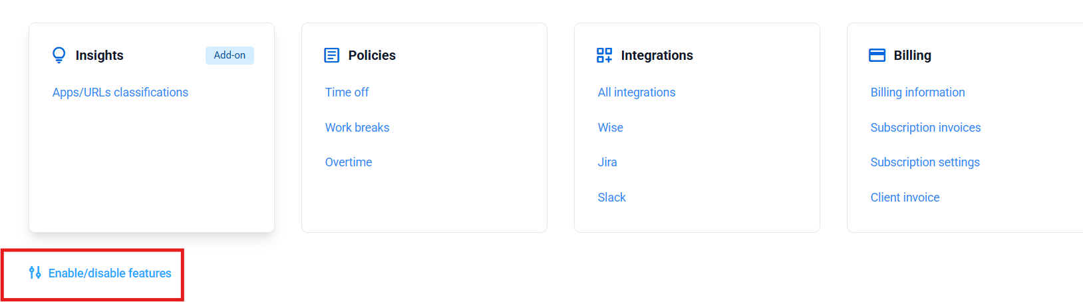Click the Insights lightbulb icon
1083x302 pixels.
click(59, 55)
